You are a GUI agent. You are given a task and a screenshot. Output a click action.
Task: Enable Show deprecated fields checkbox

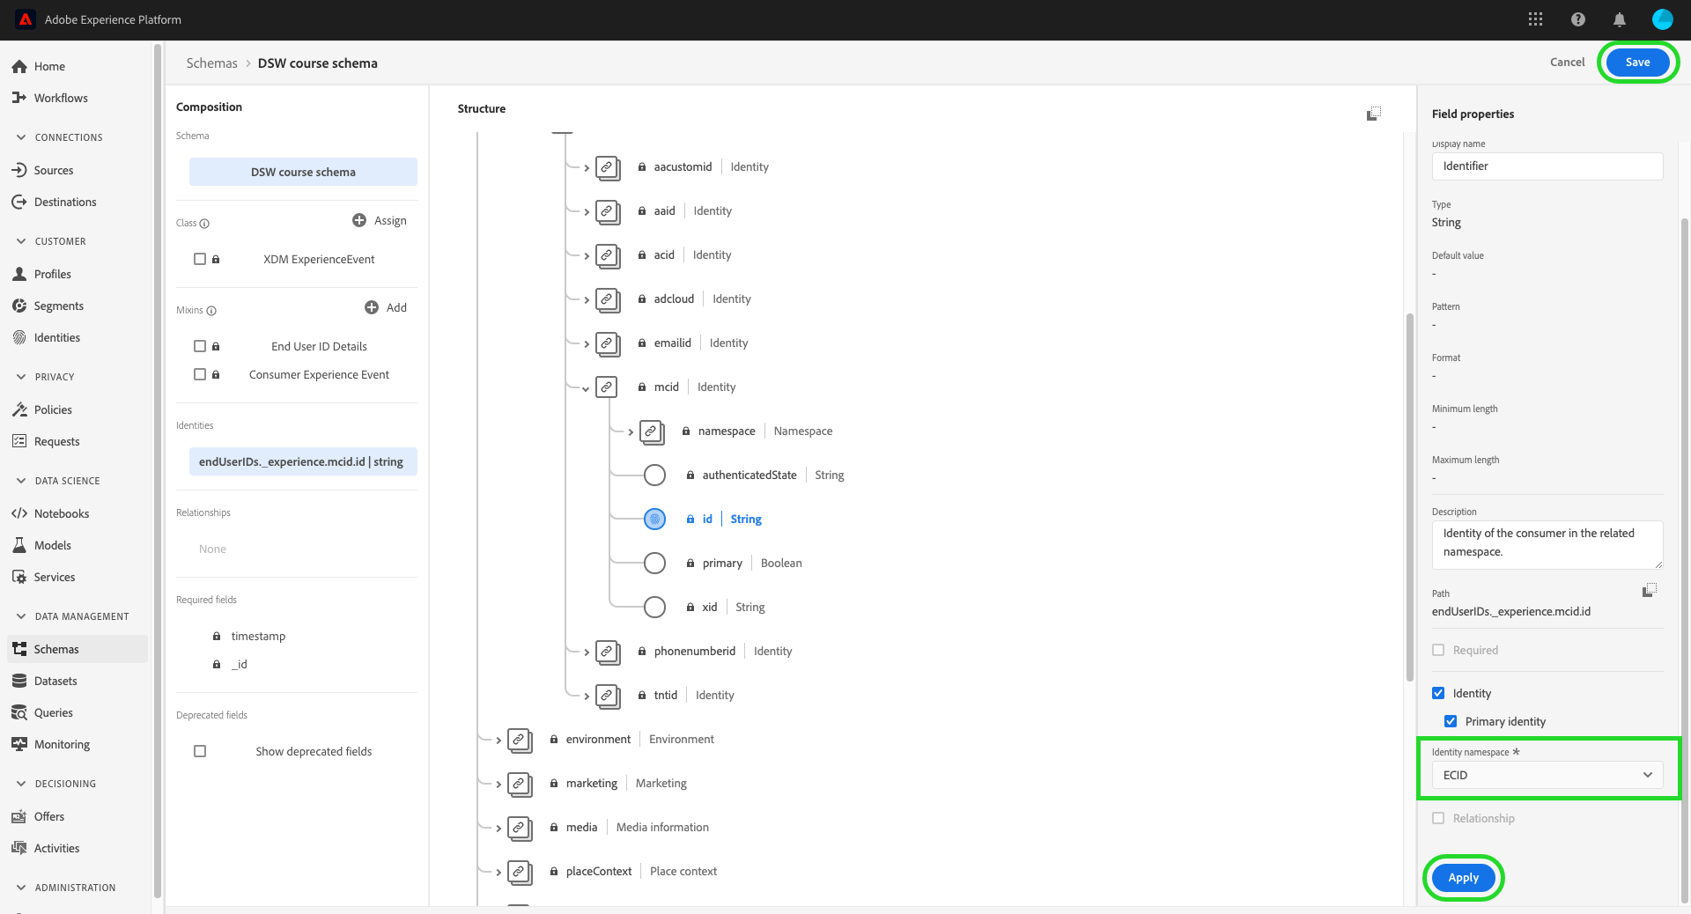click(200, 751)
